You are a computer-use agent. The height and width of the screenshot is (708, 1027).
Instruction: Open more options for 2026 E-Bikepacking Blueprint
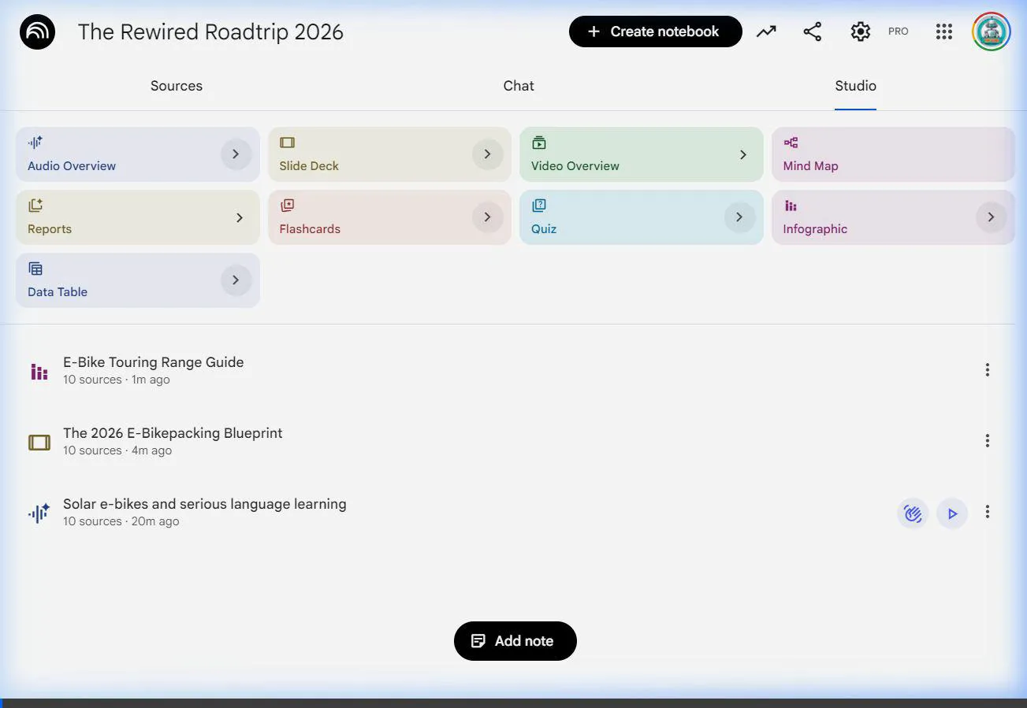click(x=987, y=441)
